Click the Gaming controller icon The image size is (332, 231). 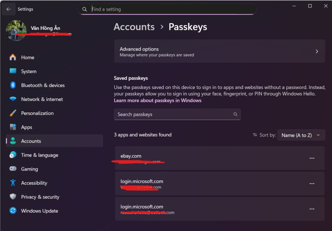[x=13, y=169]
